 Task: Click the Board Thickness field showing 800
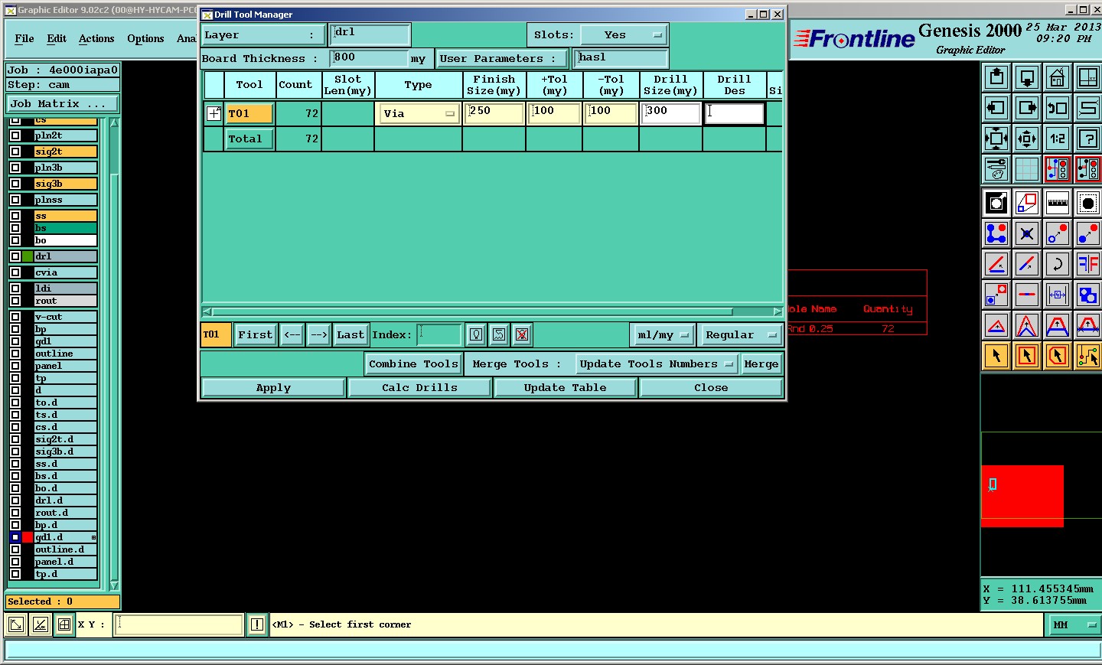click(x=369, y=58)
